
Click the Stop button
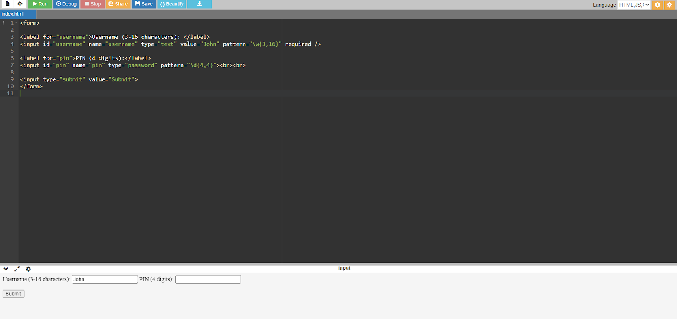click(93, 4)
